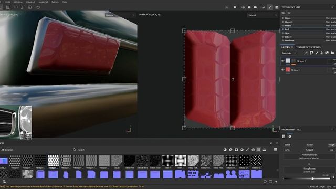The height and width of the screenshot is (189, 336).
Task: Click the magnifier icon beside asset Search
Action: pyautogui.click(x=75, y=150)
